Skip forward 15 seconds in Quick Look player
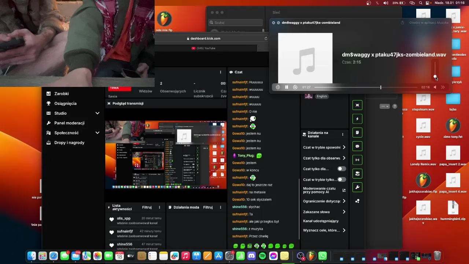The image size is (469, 264). pos(295,87)
